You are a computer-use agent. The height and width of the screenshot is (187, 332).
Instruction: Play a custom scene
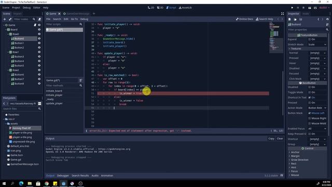[315, 8]
